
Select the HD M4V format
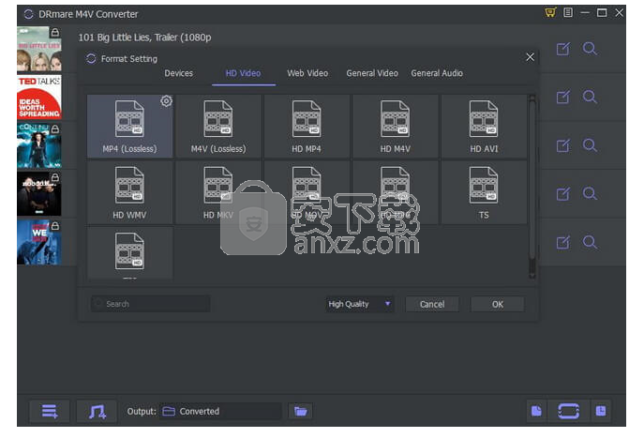pyautogui.click(x=395, y=126)
